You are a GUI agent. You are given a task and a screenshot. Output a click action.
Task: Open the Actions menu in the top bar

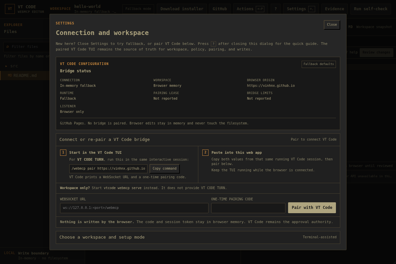click(250, 9)
